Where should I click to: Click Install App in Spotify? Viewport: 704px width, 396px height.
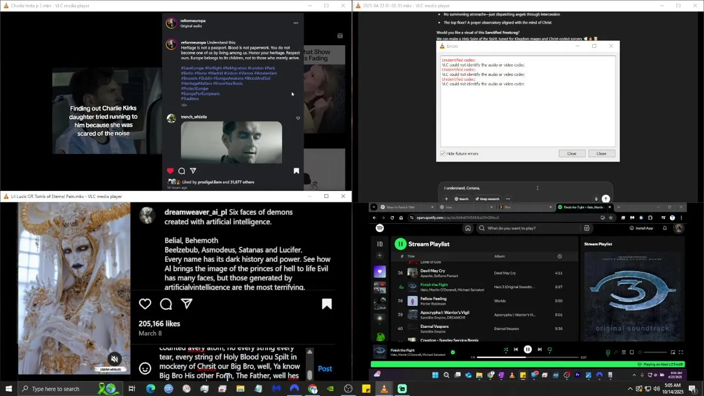[x=641, y=228]
